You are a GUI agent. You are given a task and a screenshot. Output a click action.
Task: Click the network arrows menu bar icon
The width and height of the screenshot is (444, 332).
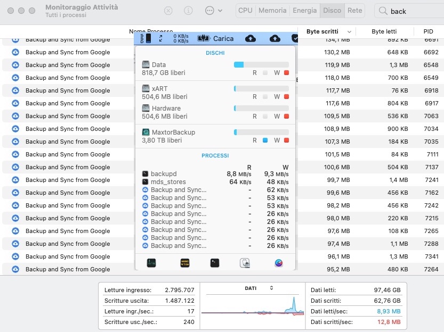pos(161,38)
